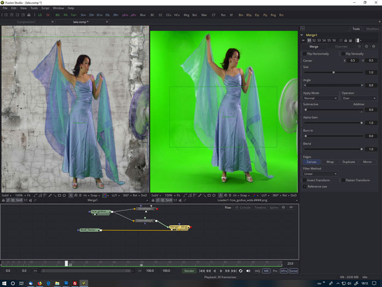Viewport: 382px width, 287px height.
Task: Open the File menu
Action: 5,8
